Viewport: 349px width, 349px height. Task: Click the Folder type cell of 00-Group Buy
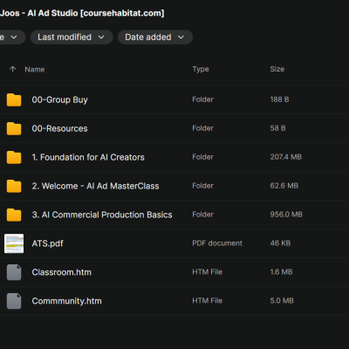pos(203,99)
